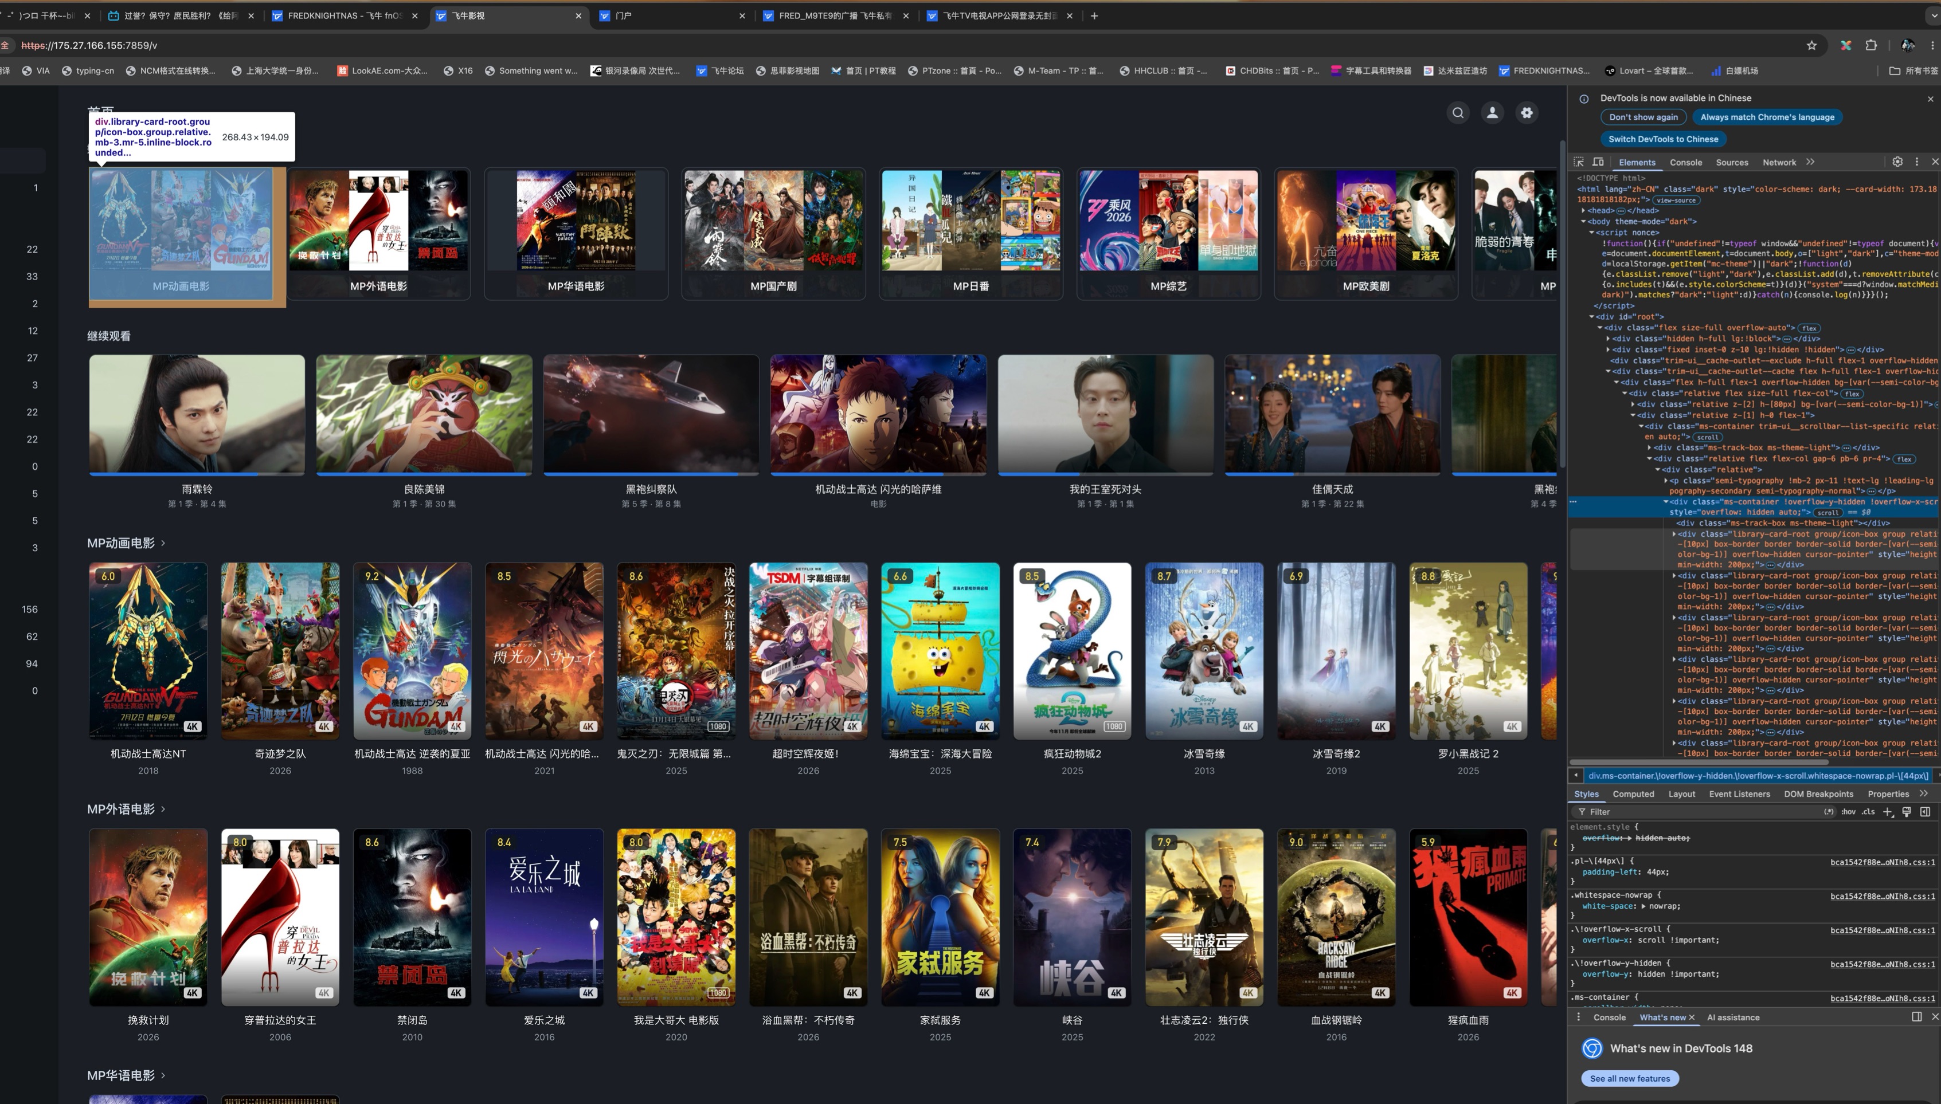
Task: Bookmark this page with the star icon
Action: [1811, 45]
